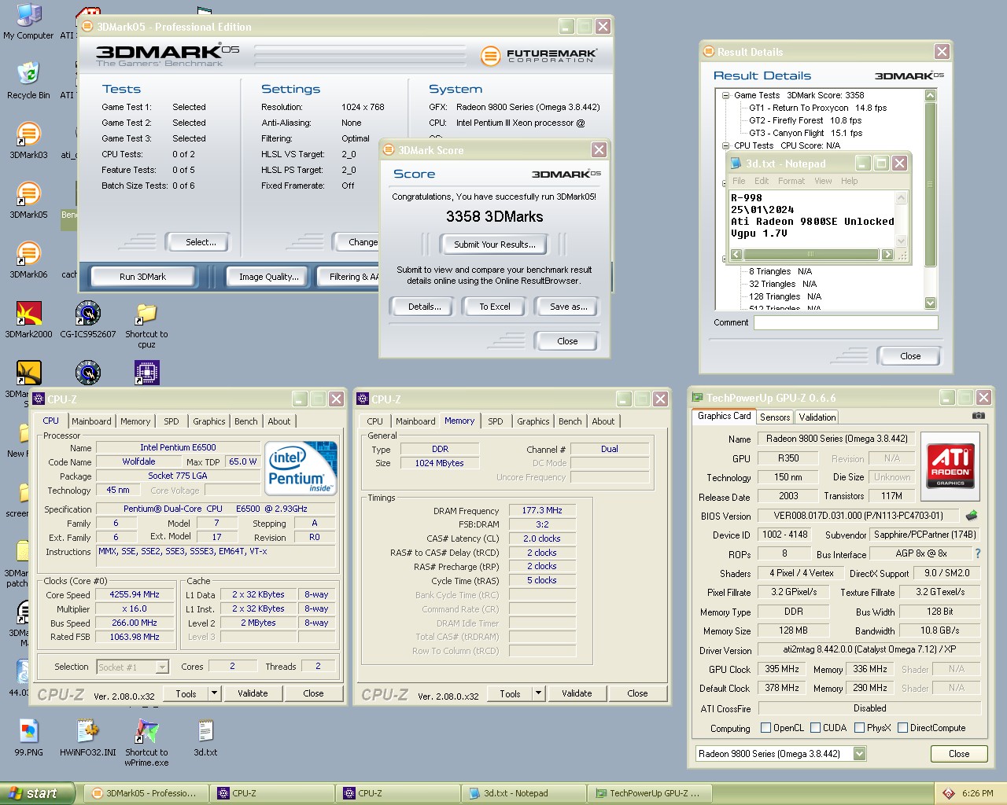
Task: Click the Windows start button
Action: tap(37, 793)
